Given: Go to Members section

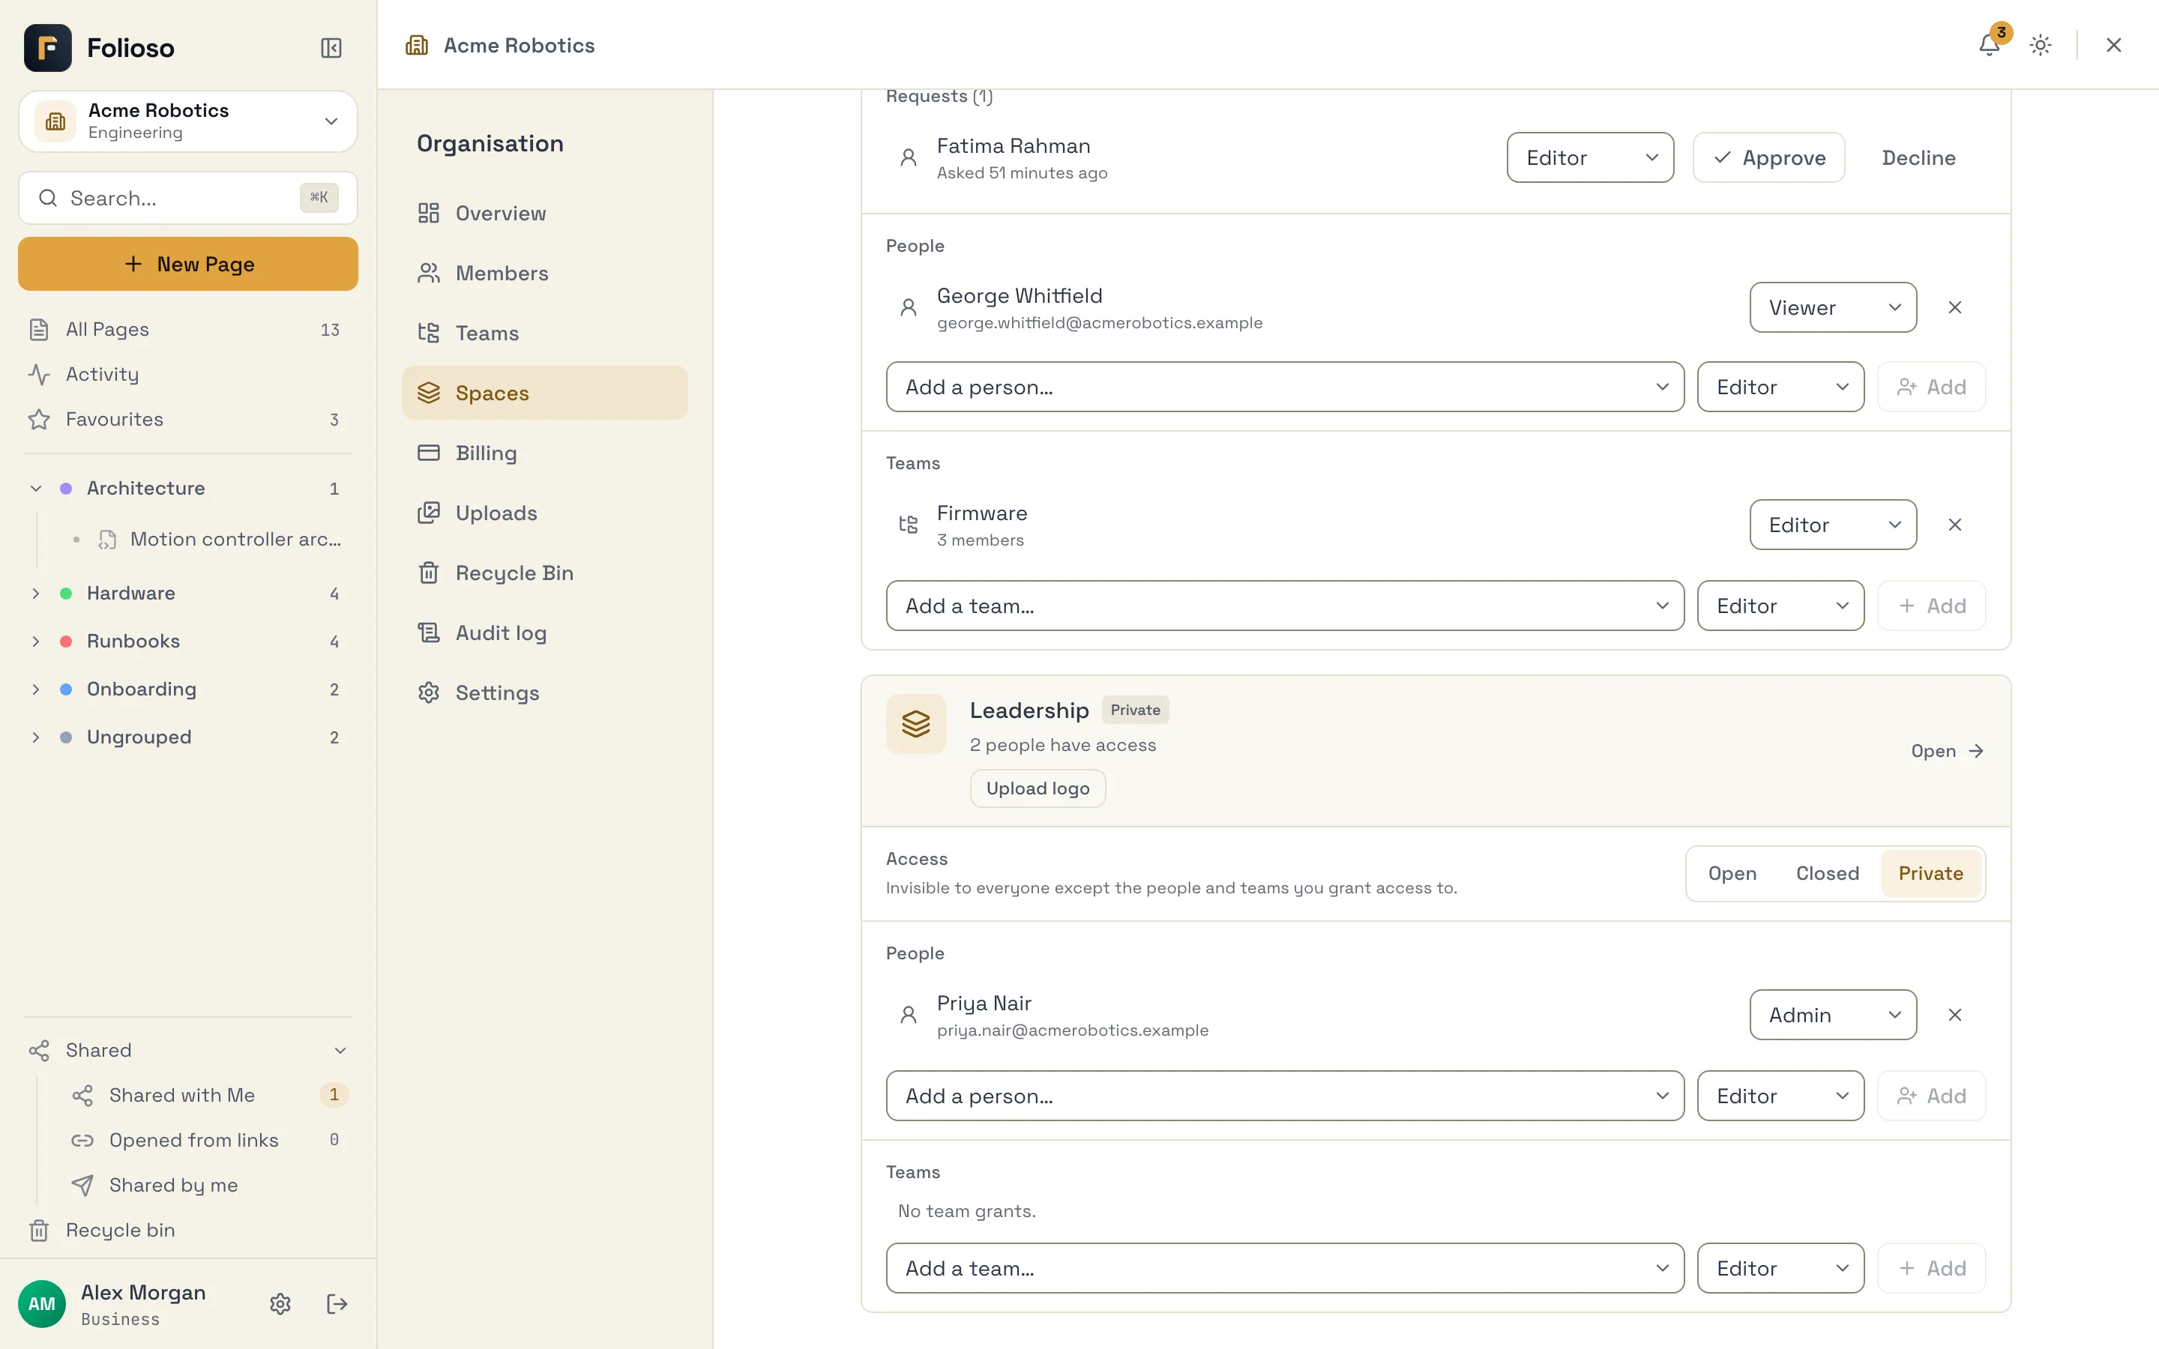Looking at the screenshot, I should (544, 273).
